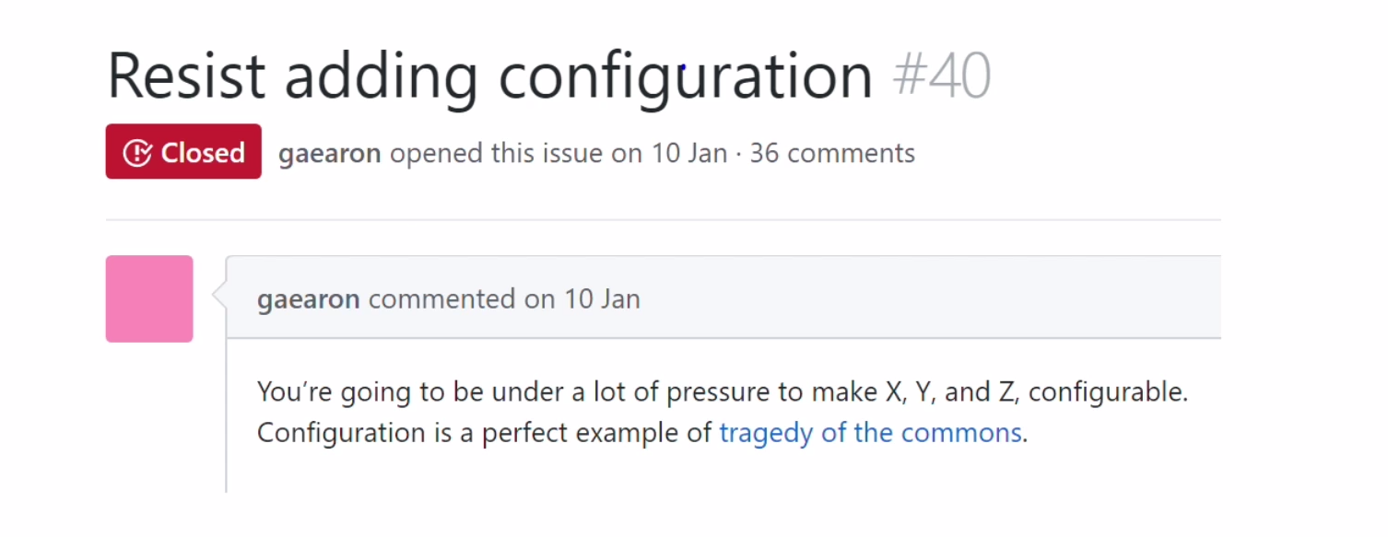This screenshot has height=537, width=1388.
Task: Open gaearon's profile from the issue header
Action: point(330,153)
